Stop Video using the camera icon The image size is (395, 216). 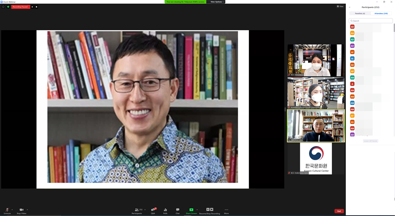click(22, 211)
